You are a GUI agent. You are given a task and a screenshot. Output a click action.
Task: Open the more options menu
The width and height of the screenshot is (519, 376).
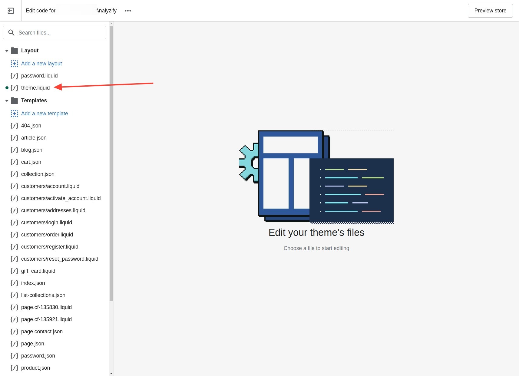pos(127,11)
